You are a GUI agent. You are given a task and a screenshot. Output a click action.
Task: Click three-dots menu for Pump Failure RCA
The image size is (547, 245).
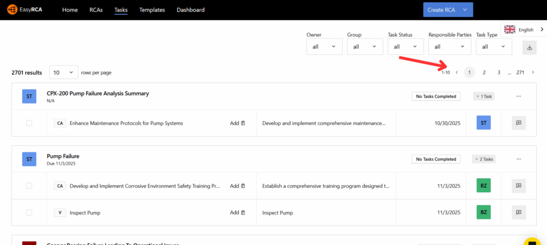tap(518, 159)
